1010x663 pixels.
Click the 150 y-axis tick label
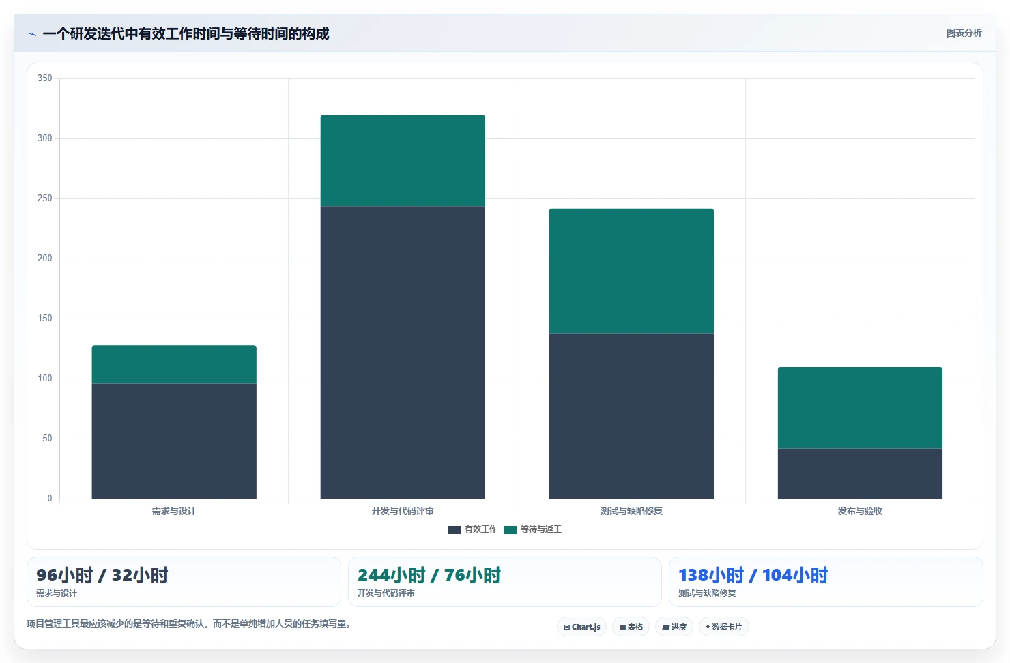(45, 319)
